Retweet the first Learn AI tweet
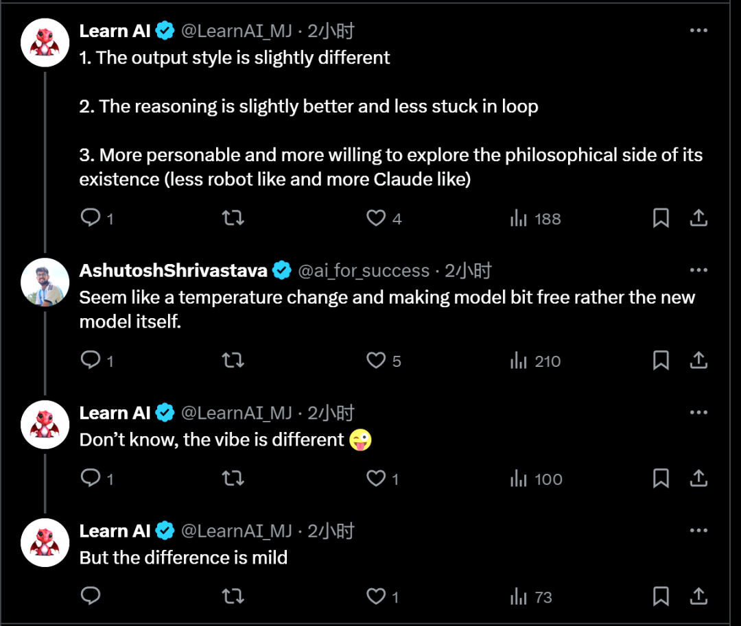Screen dimensions: 741x626 coord(233,217)
